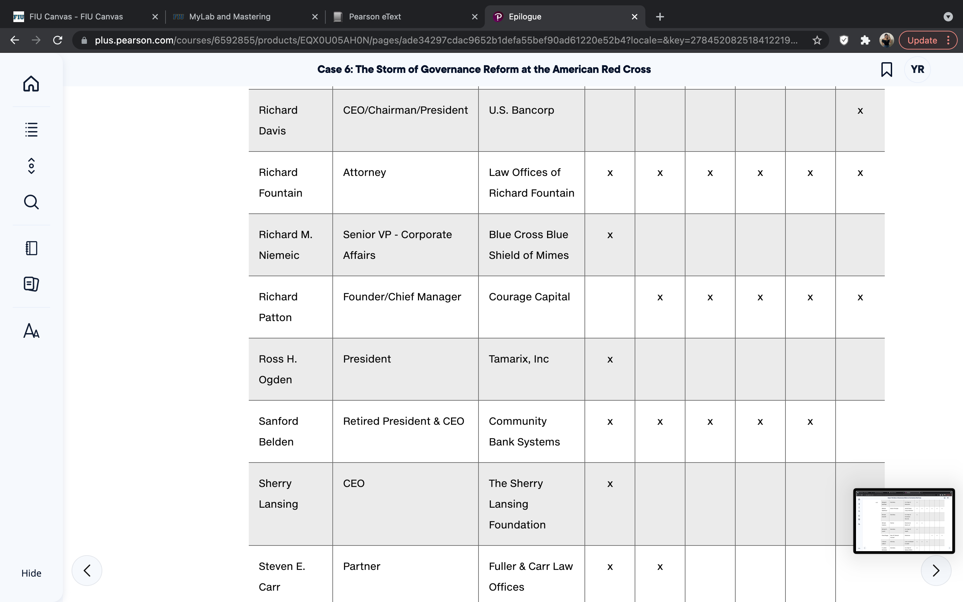Click the Case 6 page title heading

[x=484, y=69]
